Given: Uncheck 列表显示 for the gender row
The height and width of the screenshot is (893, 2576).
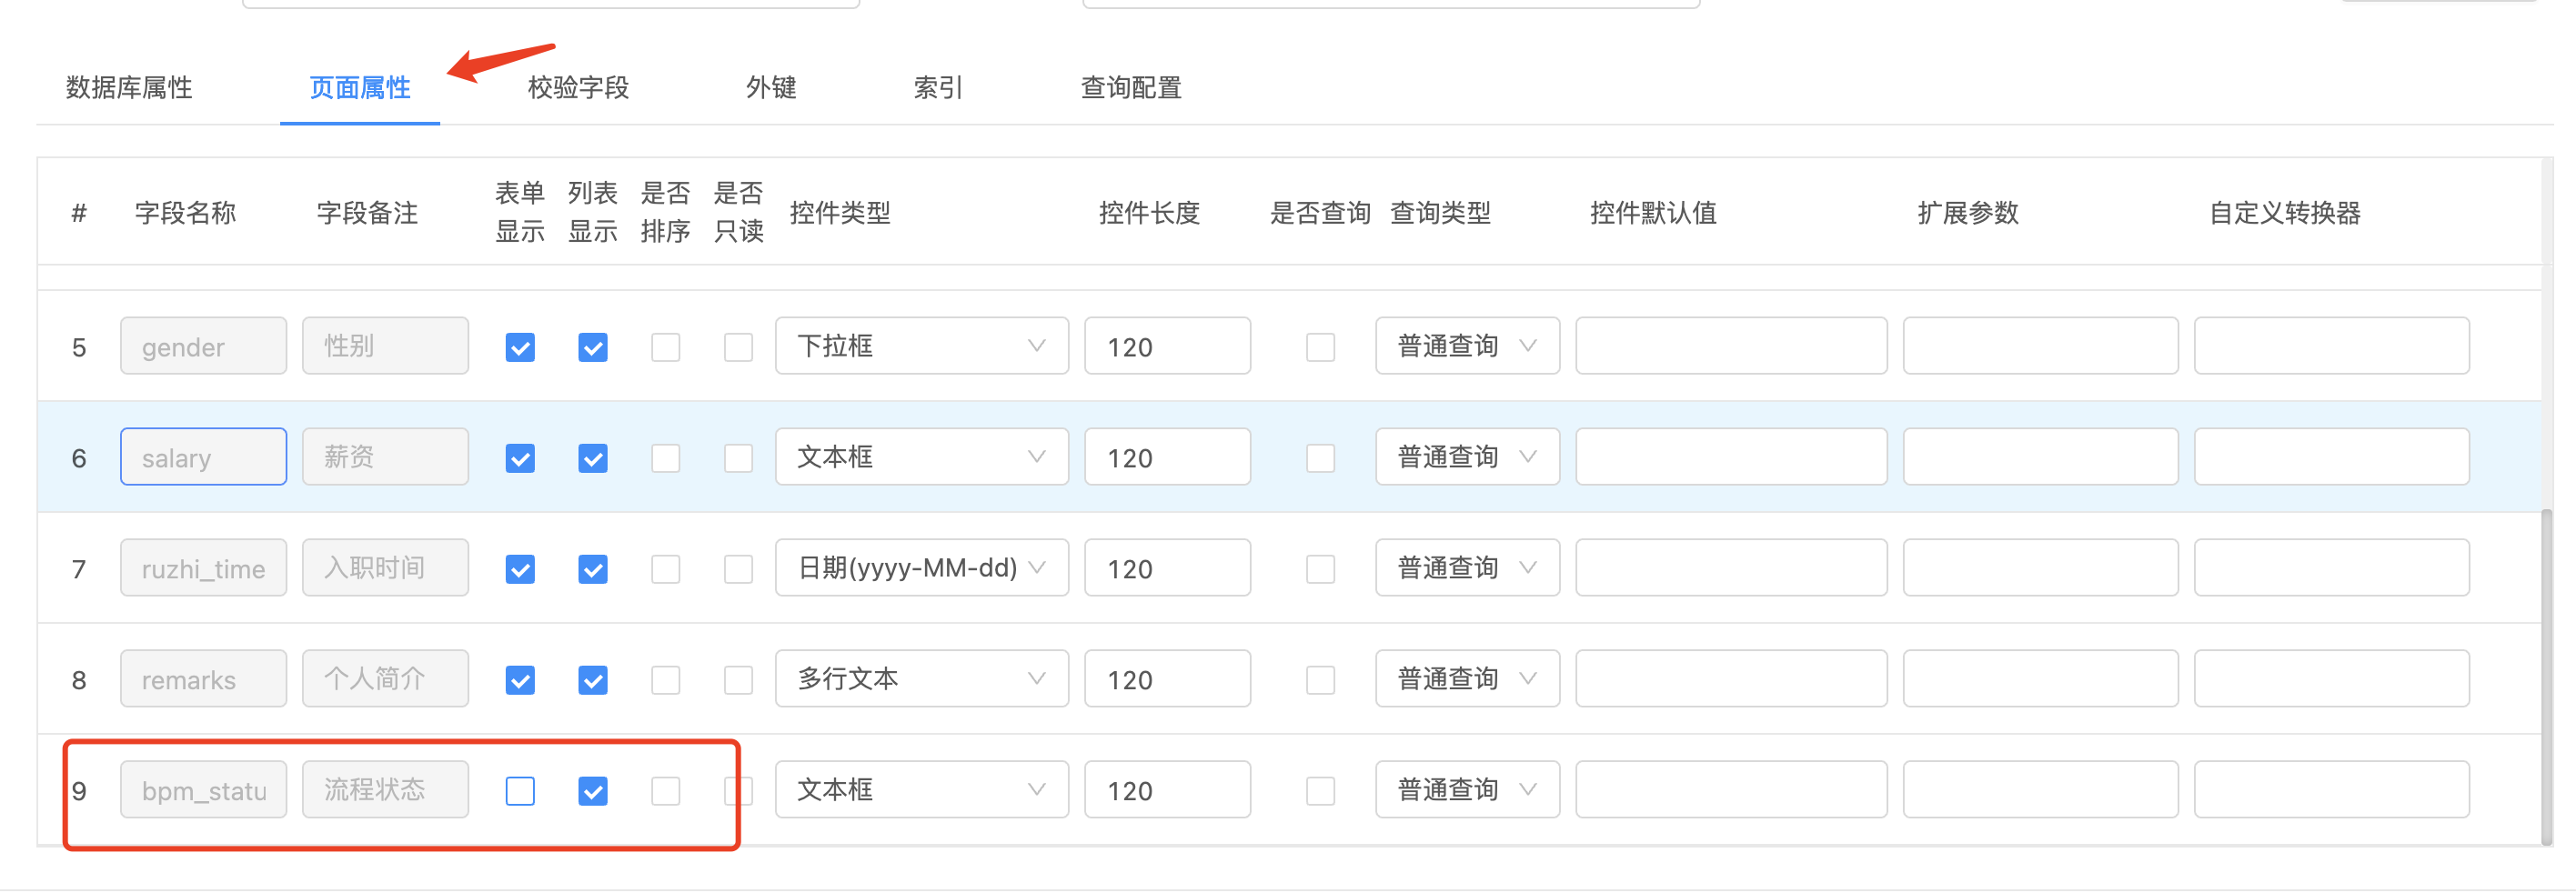Looking at the screenshot, I should tap(593, 347).
